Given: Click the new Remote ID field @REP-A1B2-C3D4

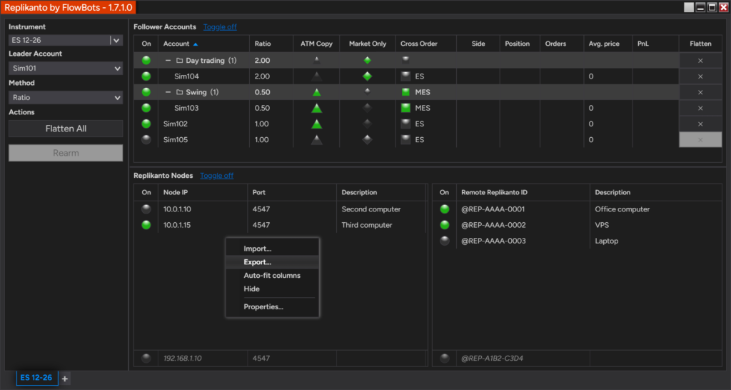Looking at the screenshot, I should (x=523, y=359).
